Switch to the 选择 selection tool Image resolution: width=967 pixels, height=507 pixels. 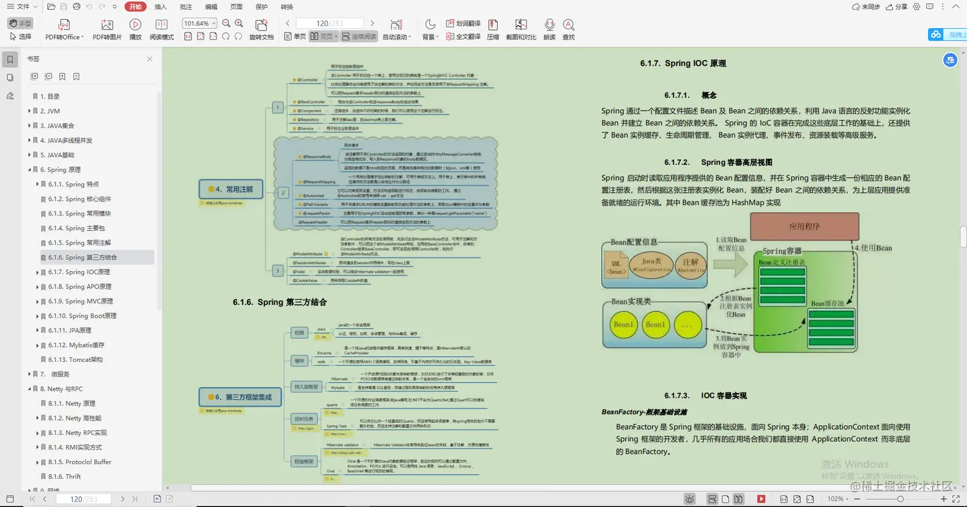click(x=19, y=36)
